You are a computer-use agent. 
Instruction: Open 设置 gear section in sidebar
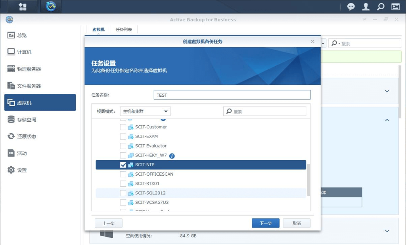coord(40,170)
